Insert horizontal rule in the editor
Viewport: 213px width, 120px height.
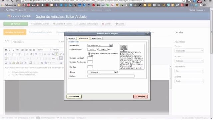tap(53, 59)
